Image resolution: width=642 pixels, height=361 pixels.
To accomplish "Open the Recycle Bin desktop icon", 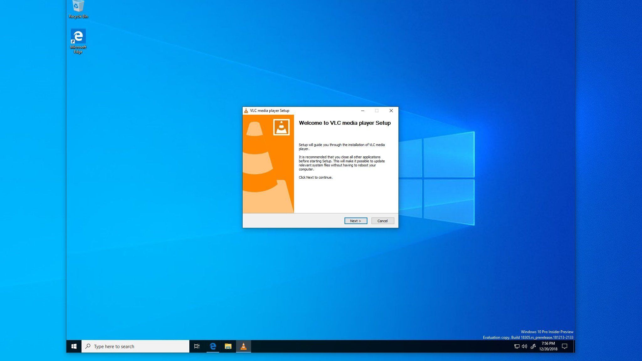I will 78,9.
